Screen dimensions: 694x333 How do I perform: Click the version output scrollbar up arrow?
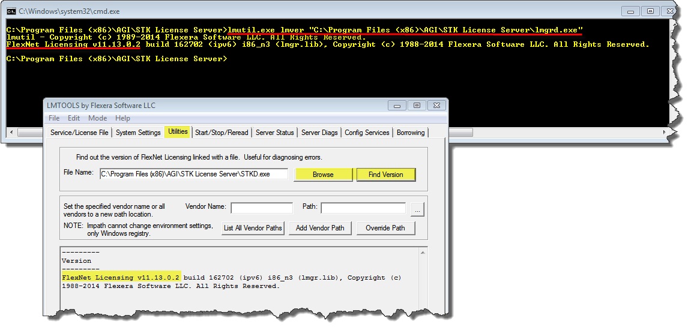point(423,253)
